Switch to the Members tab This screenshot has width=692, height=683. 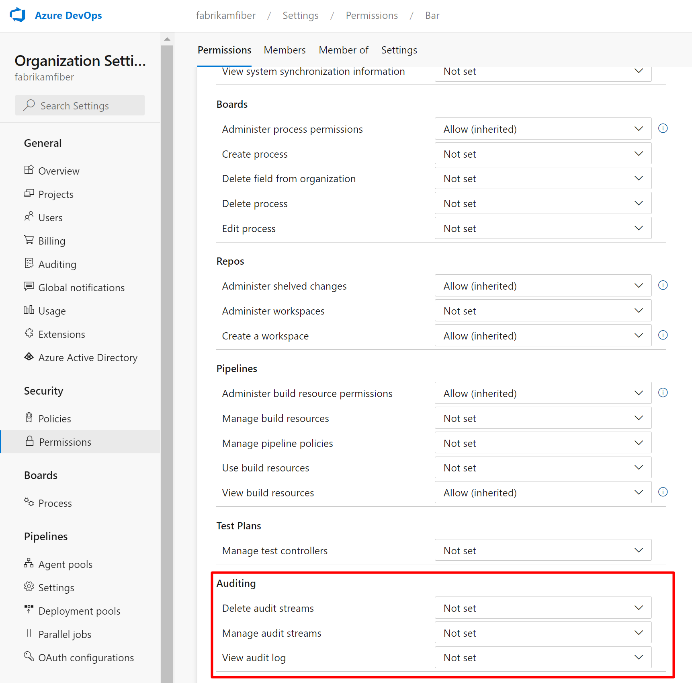(x=285, y=50)
